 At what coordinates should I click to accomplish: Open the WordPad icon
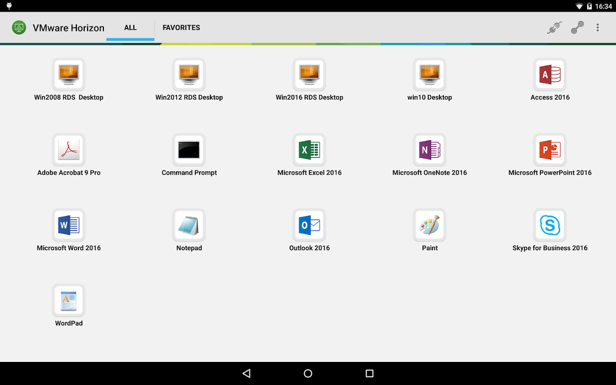click(x=69, y=300)
